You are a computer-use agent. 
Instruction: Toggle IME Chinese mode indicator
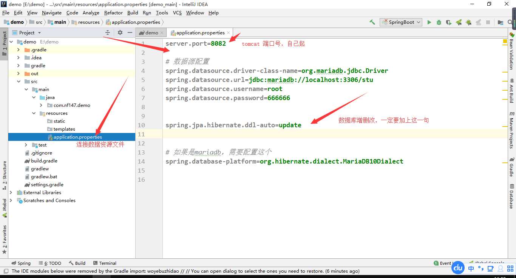[471, 269]
